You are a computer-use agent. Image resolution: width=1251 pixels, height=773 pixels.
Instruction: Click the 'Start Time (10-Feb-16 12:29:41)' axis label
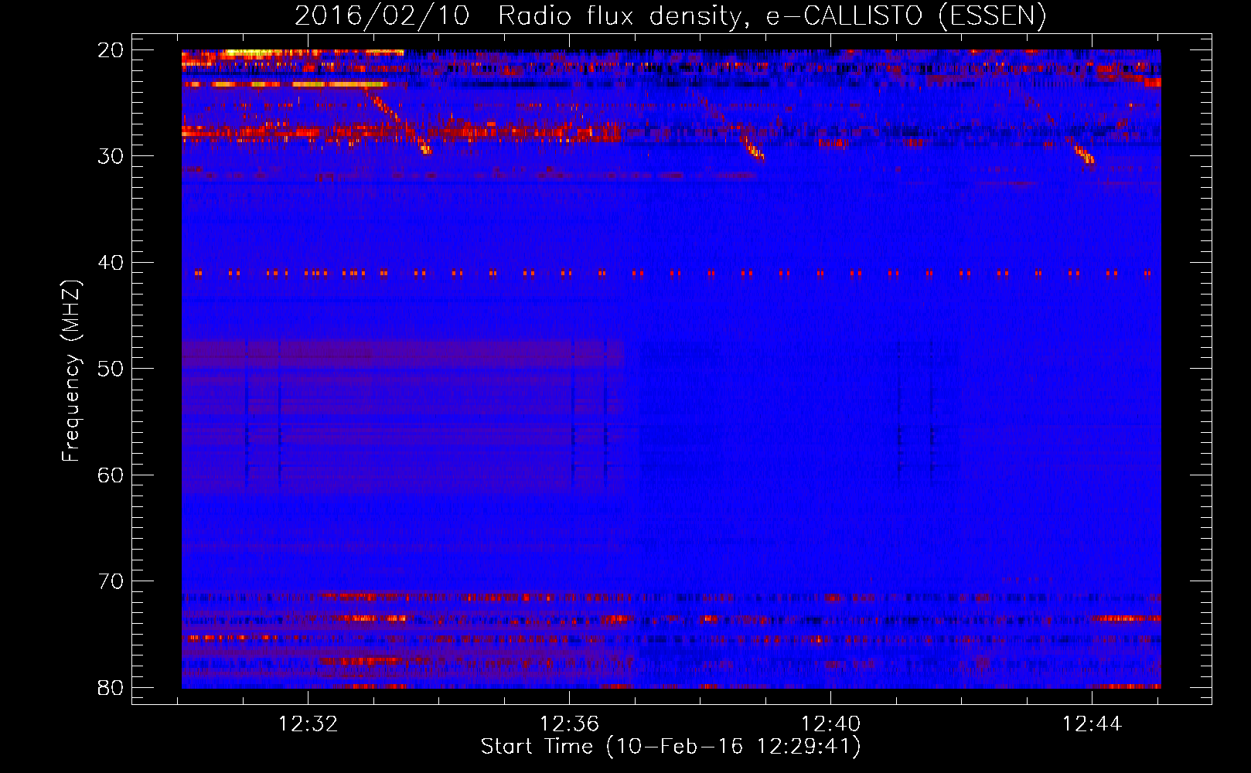click(670, 747)
